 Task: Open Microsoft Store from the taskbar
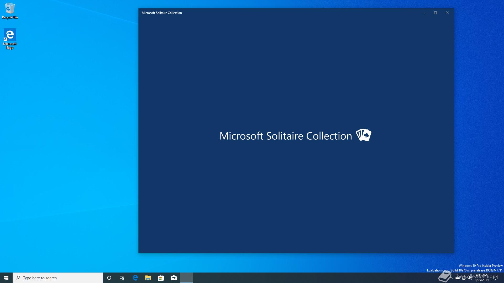[161, 278]
